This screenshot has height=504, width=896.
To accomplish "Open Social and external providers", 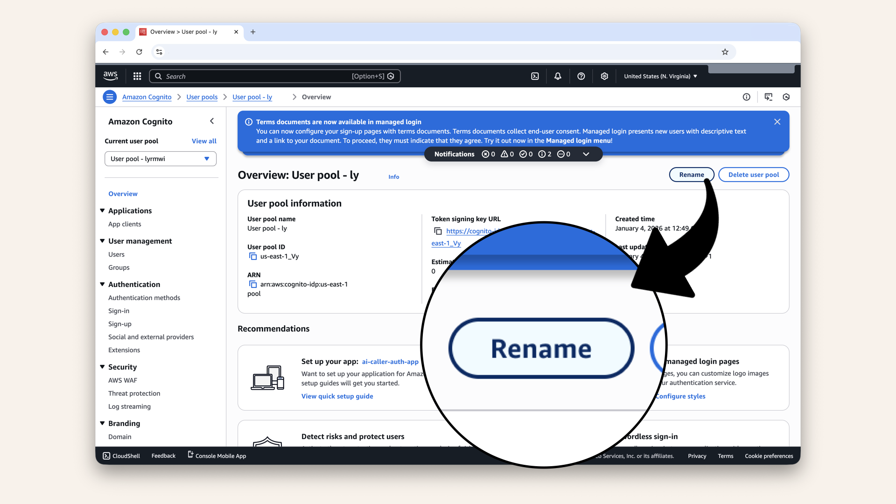I will tap(151, 337).
